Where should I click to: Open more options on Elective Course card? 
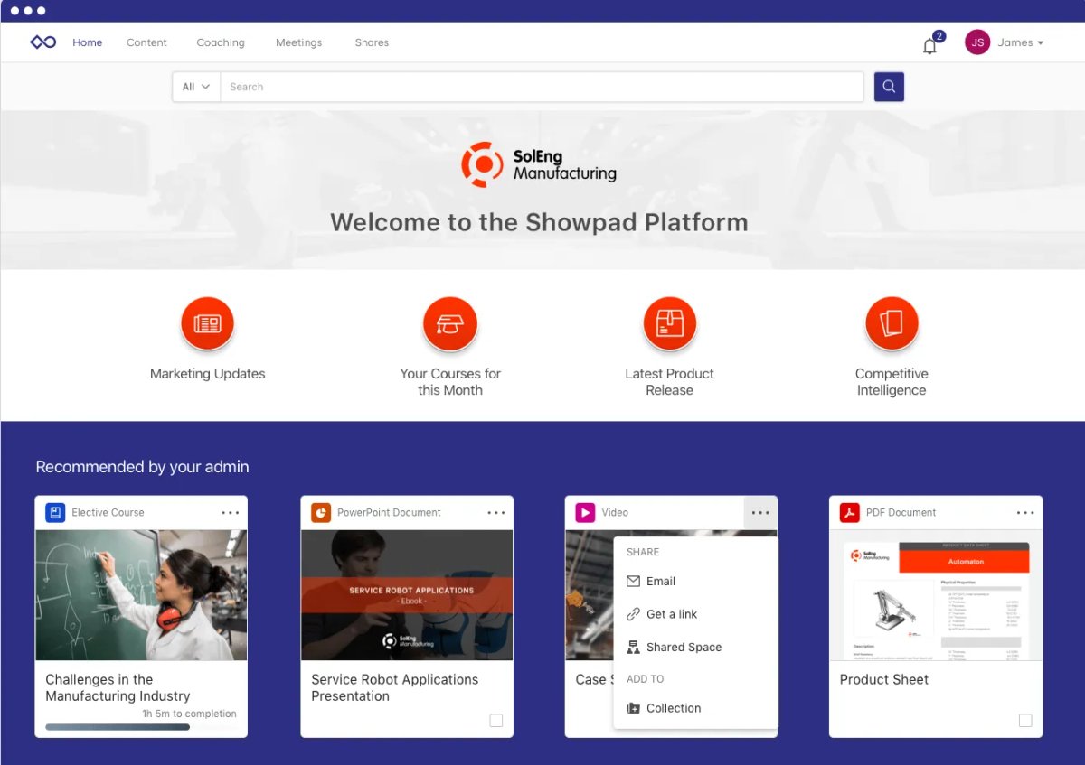(x=231, y=512)
